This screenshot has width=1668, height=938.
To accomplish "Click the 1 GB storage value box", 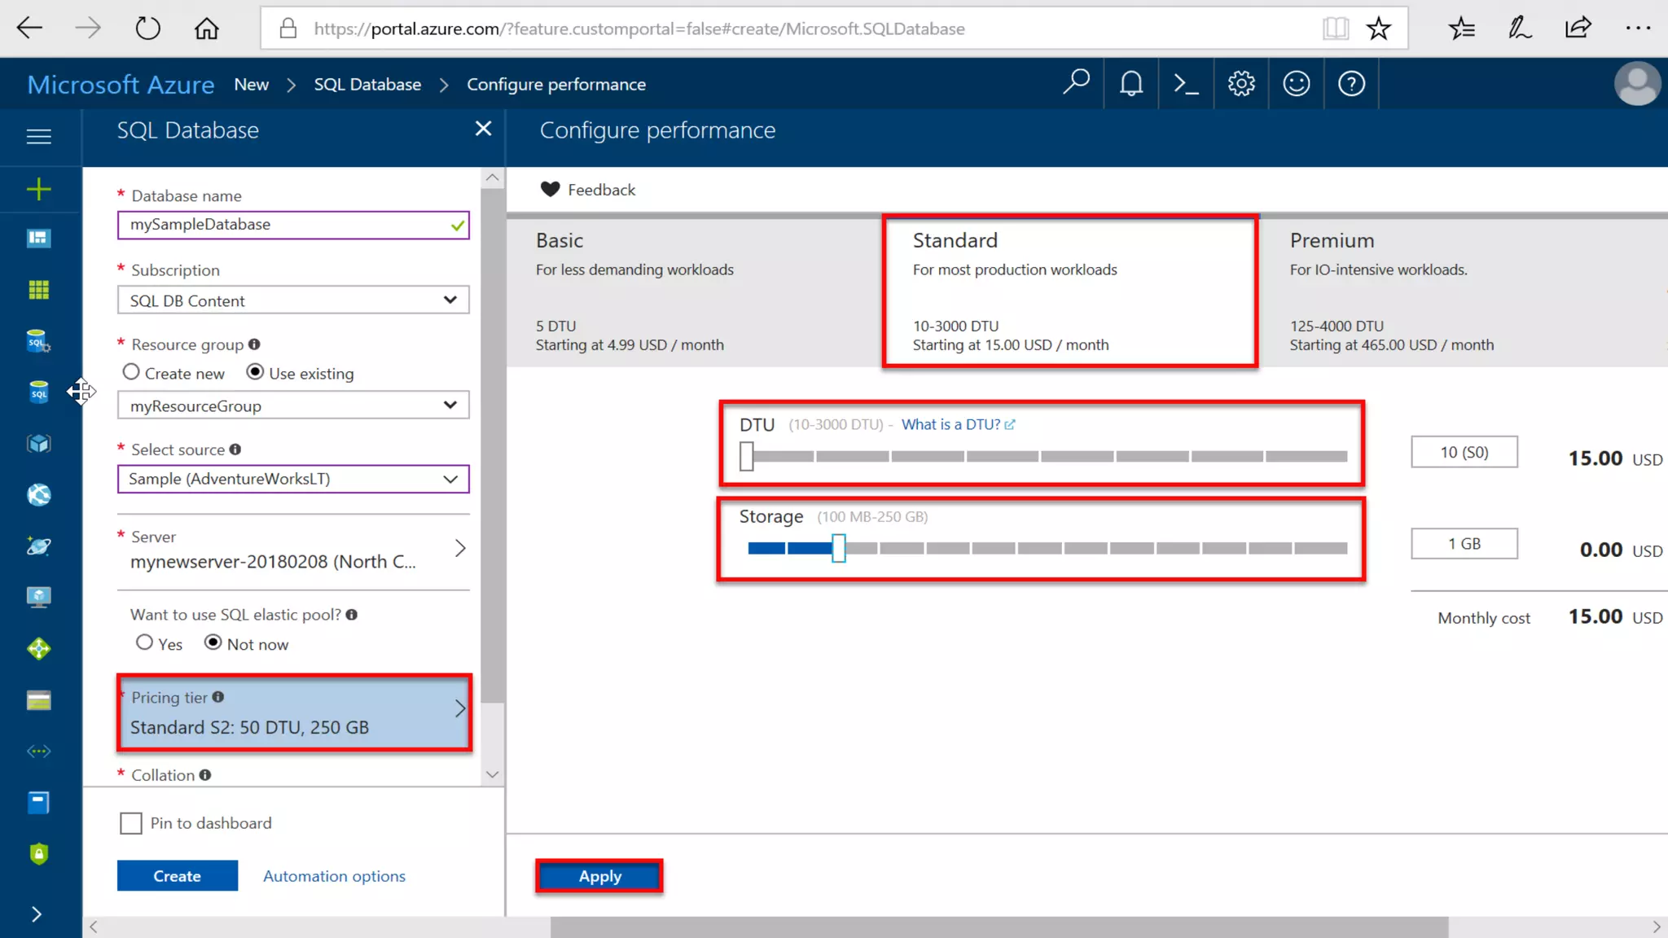I will tap(1464, 543).
